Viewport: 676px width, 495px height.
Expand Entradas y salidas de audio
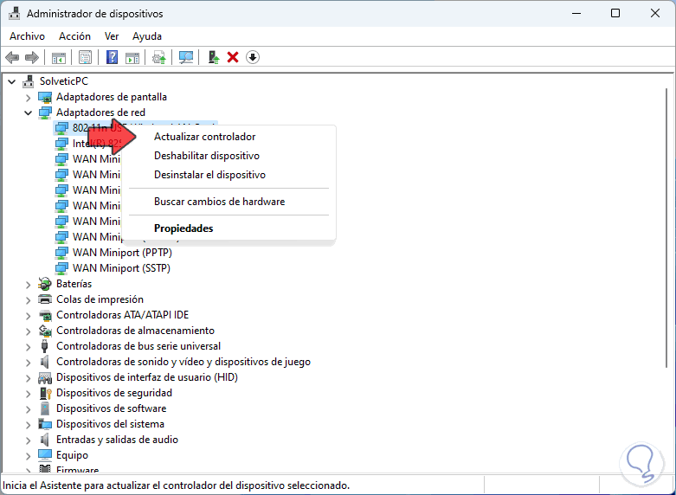point(28,440)
